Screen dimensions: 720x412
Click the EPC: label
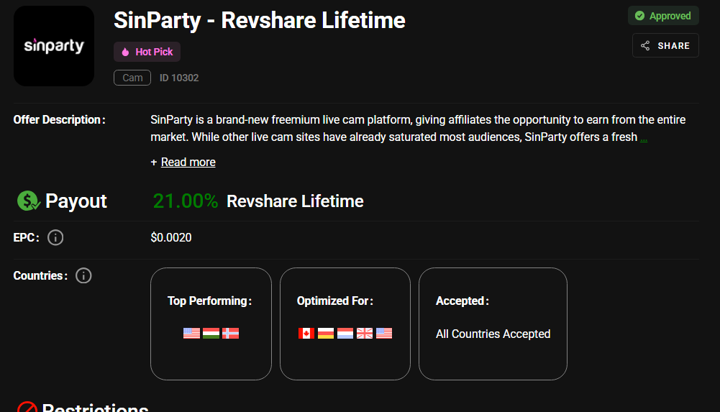point(26,238)
